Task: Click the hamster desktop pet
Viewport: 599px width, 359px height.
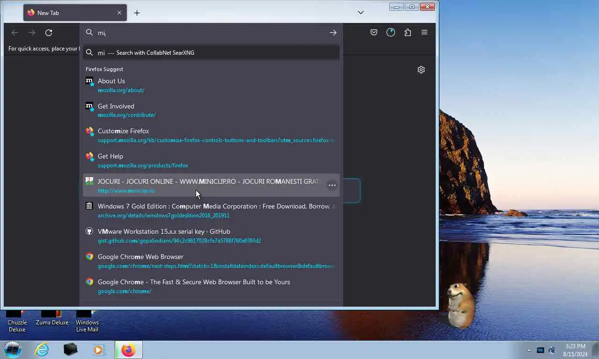Action: [460, 305]
